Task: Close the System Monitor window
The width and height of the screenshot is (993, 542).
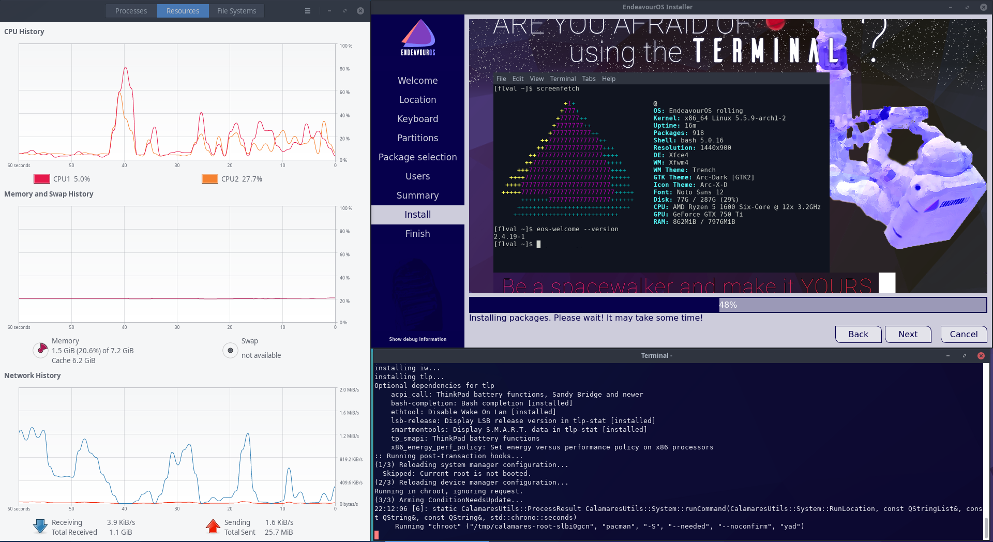Action: pos(360,11)
